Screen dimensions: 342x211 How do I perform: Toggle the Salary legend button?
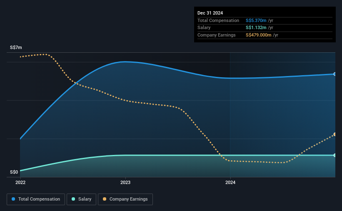click(x=81, y=199)
